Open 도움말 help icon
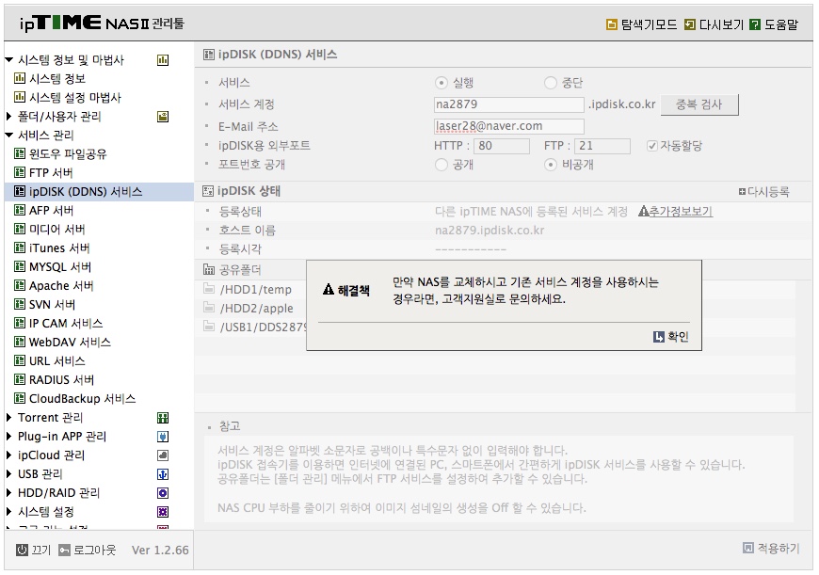Screen dimensions: 819x575 [x=755, y=24]
